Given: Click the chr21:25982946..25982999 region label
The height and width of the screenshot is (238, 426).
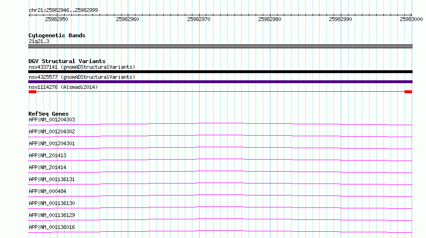Looking at the screenshot, I should (63, 10).
